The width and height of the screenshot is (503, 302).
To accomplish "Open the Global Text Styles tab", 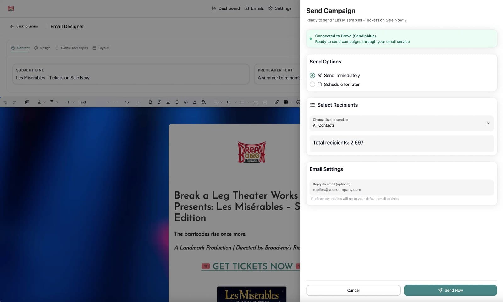I will pos(71,48).
